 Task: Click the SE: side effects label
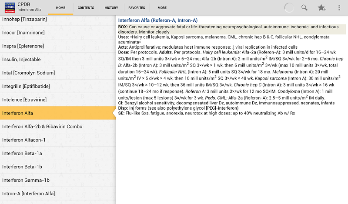121,113
